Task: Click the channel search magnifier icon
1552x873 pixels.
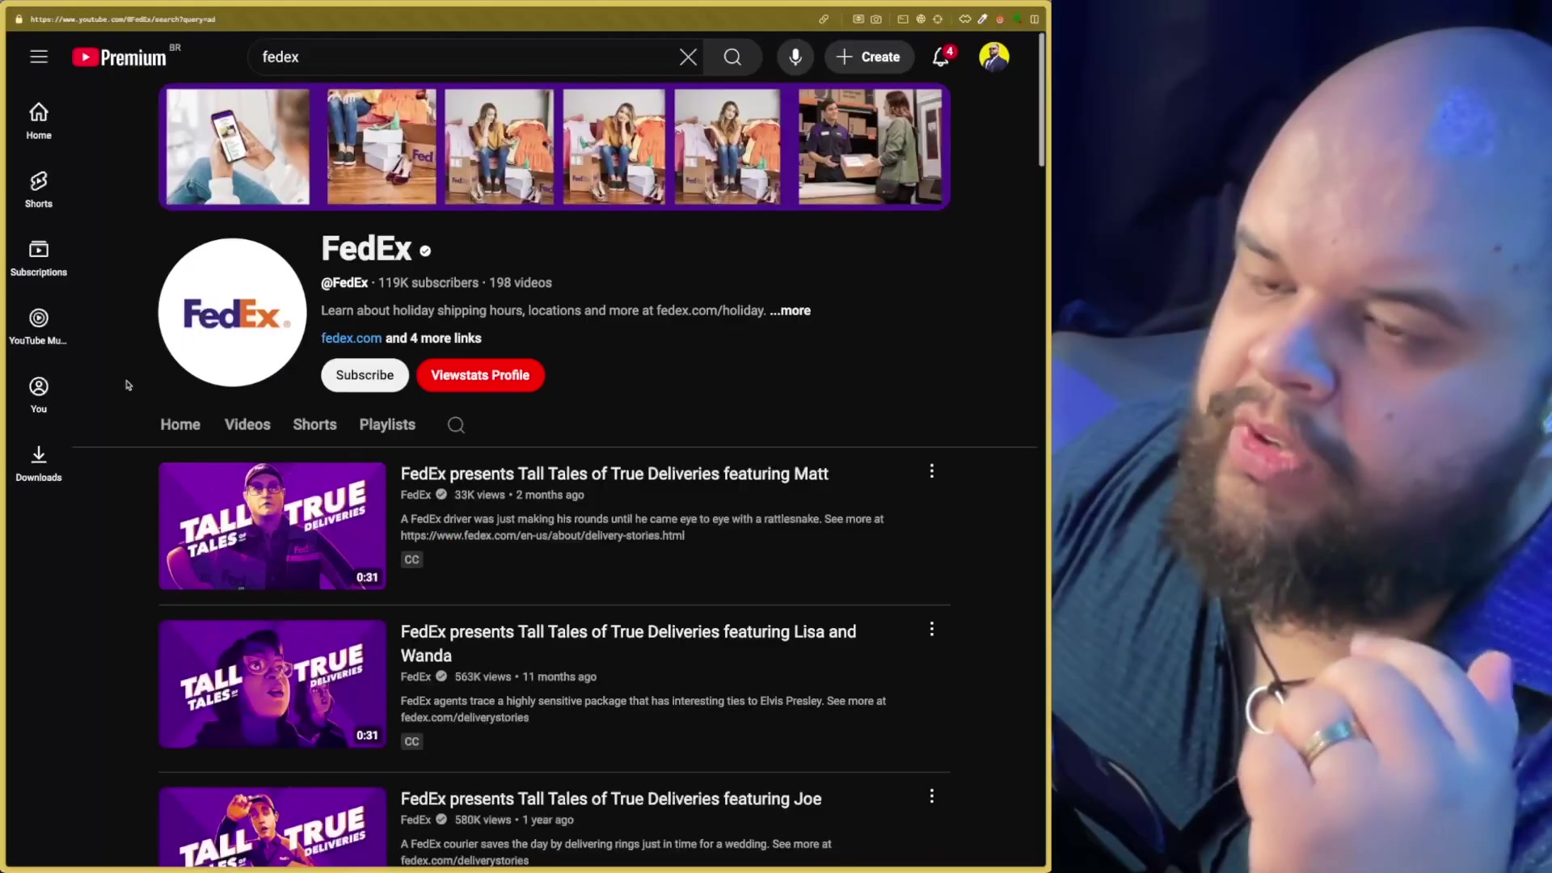Action: (456, 425)
